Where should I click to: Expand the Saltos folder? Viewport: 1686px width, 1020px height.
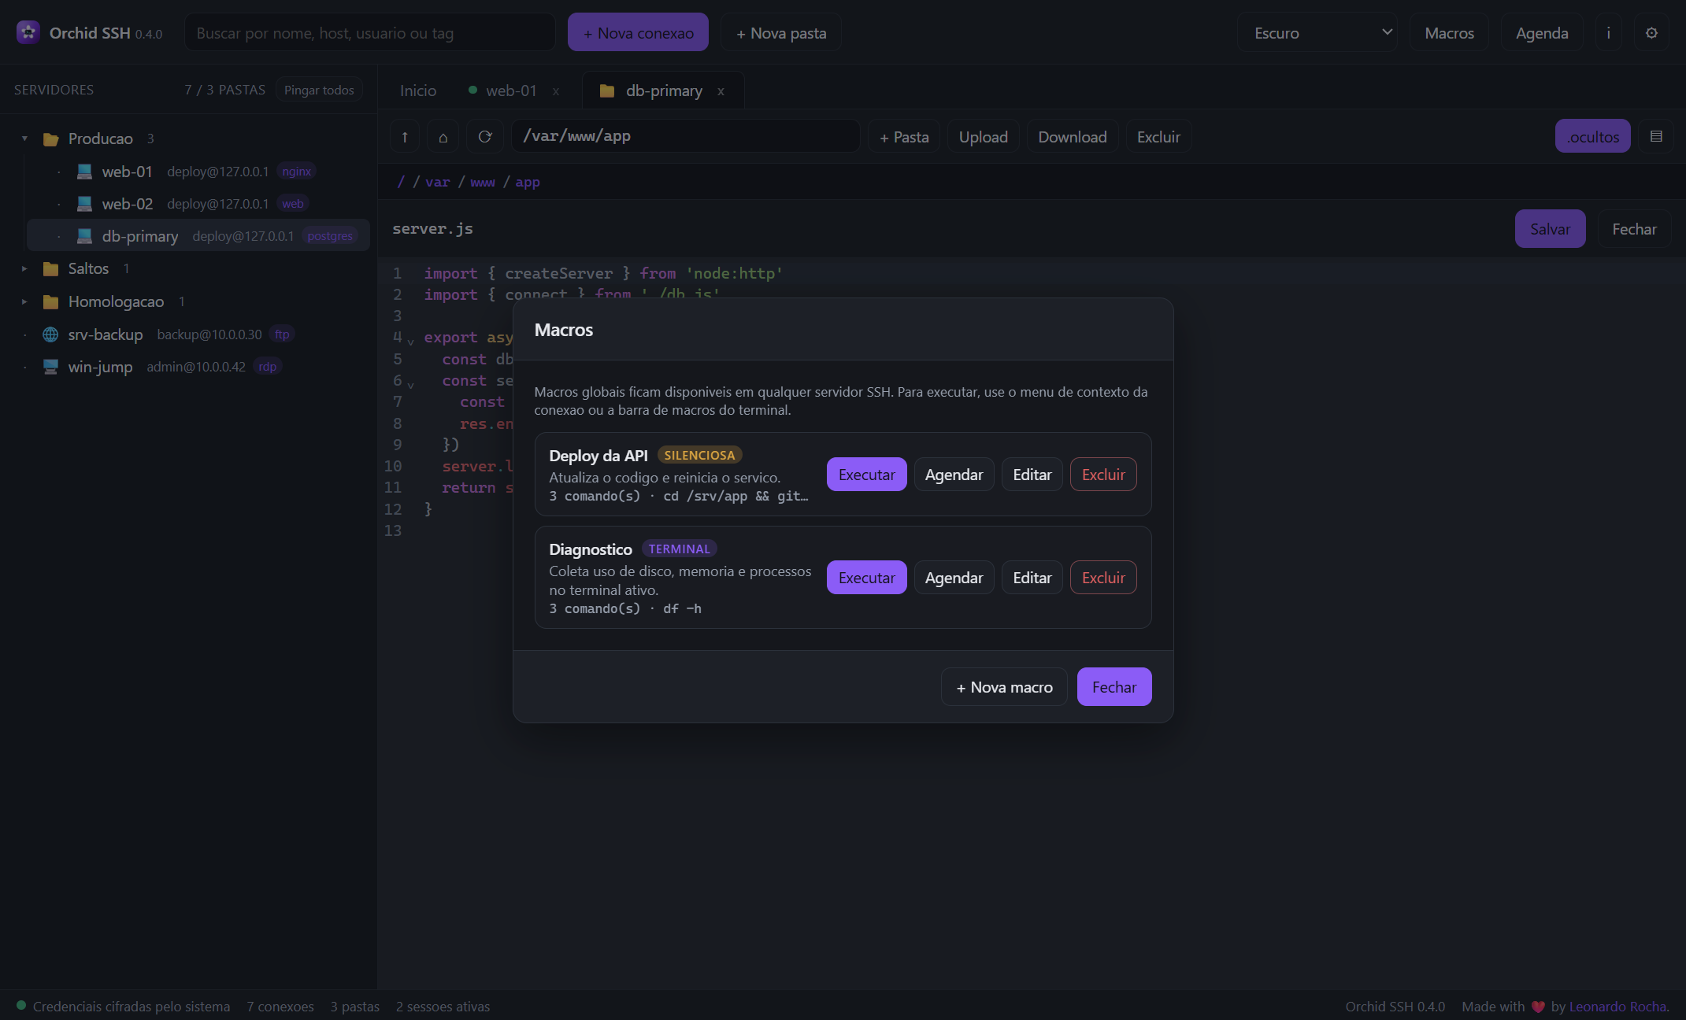[x=24, y=269]
